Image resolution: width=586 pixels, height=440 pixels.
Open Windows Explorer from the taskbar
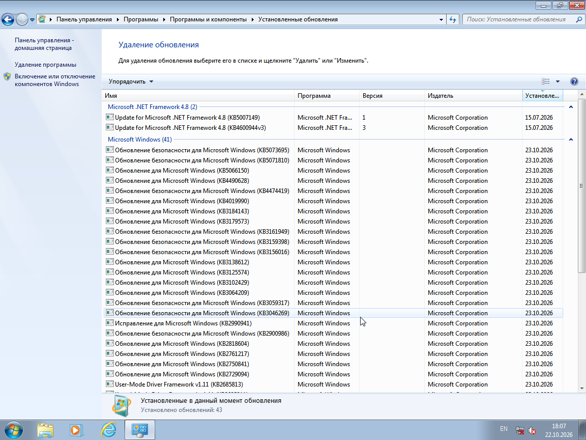pos(45,430)
